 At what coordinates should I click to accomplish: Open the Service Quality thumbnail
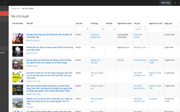click(x=18, y=90)
